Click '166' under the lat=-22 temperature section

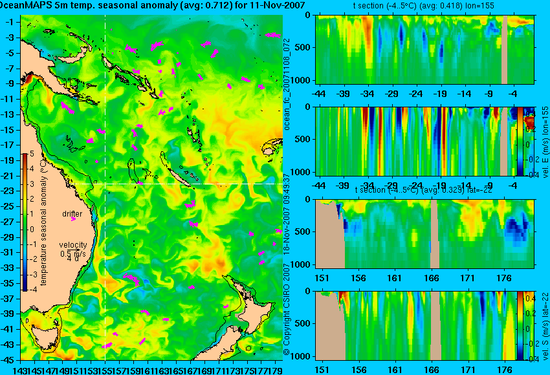[x=431, y=278]
